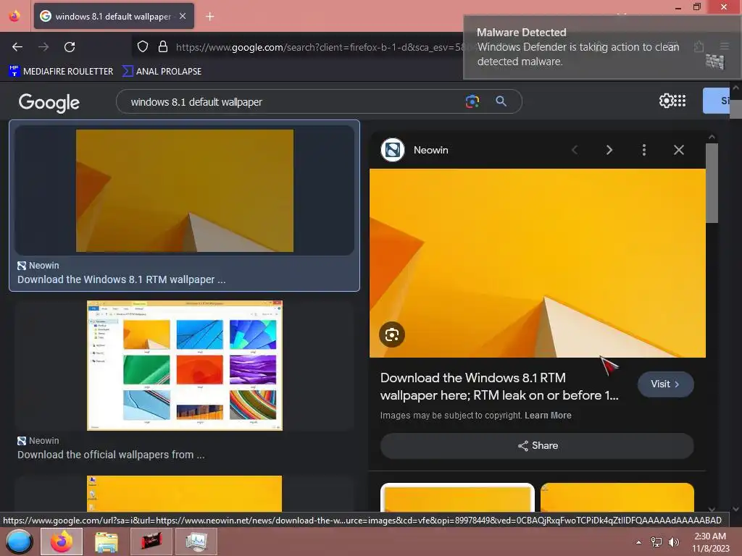
Task: Select the wallpaper folder grid thumbnail
Action: pyautogui.click(x=185, y=366)
